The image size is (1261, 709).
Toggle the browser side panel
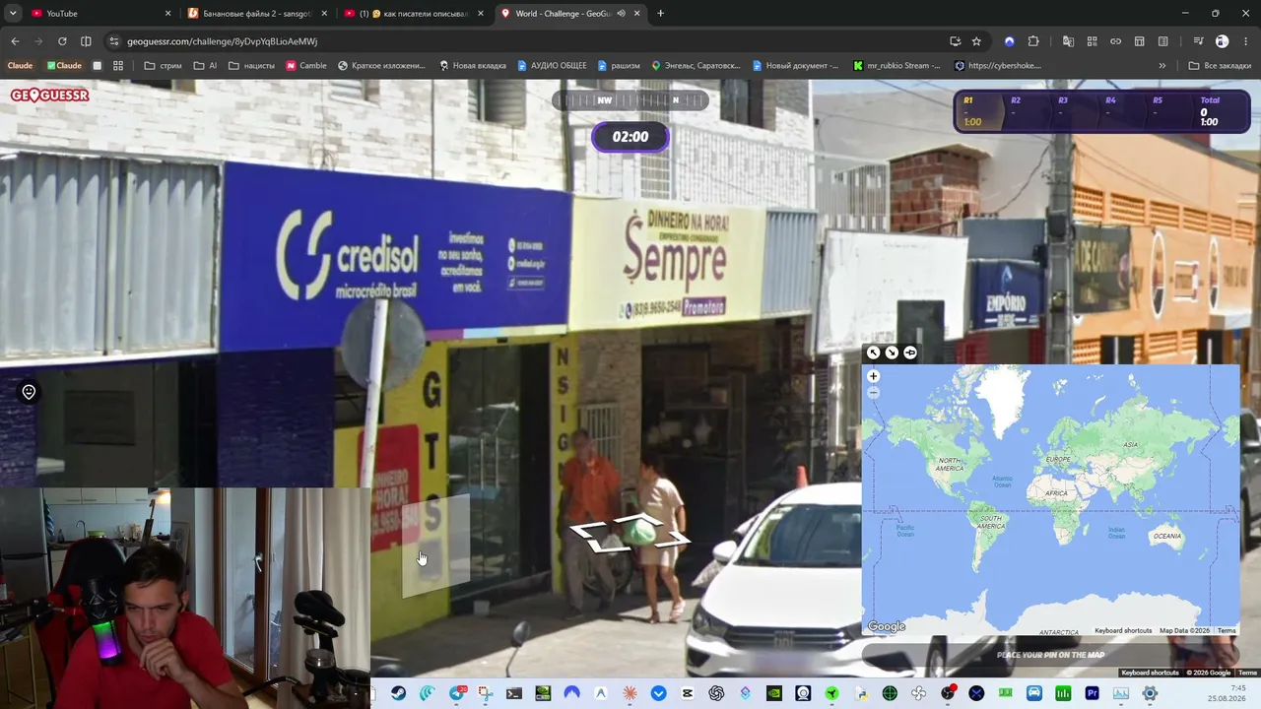pyautogui.click(x=86, y=41)
